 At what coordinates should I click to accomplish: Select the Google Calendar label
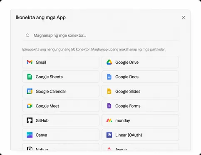[x=51, y=91]
